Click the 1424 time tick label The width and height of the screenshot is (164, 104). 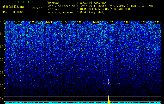tap(65, 22)
